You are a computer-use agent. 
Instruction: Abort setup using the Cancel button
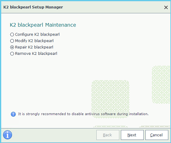(x=157, y=135)
